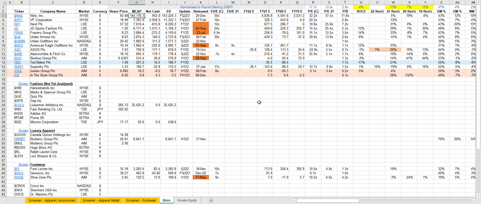Screen dimensions: 481x204
Task: Click horizontal scrollbar left arrow
Action: tap(295, 200)
